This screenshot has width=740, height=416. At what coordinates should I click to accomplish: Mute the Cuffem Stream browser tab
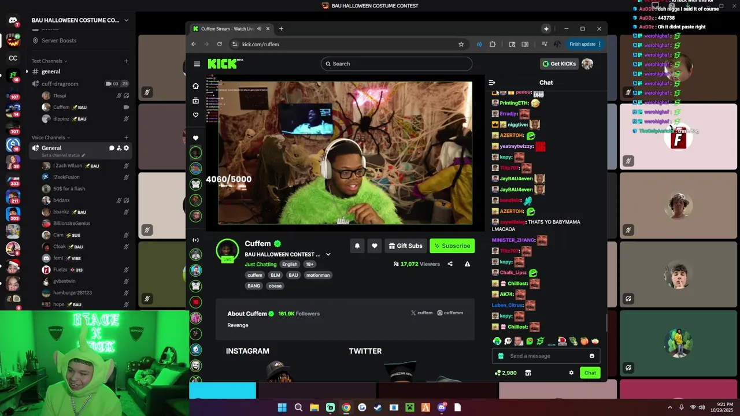pyautogui.click(x=259, y=28)
